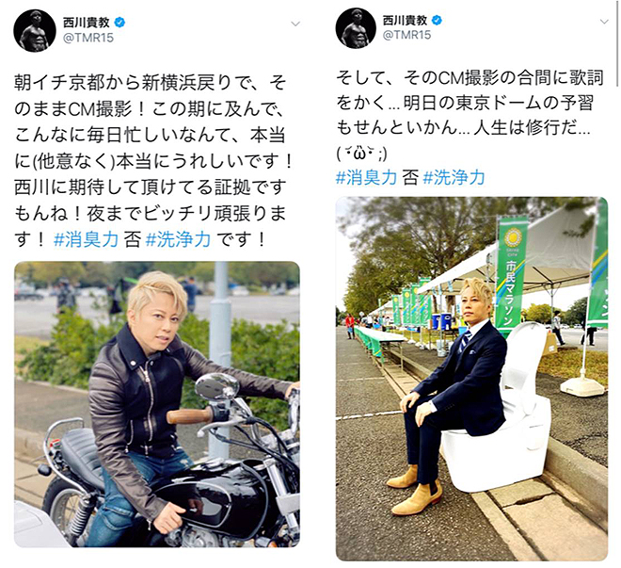The image size is (621, 568).
Task: Open 西川貴教 name on left tweet
Action: click(87, 23)
